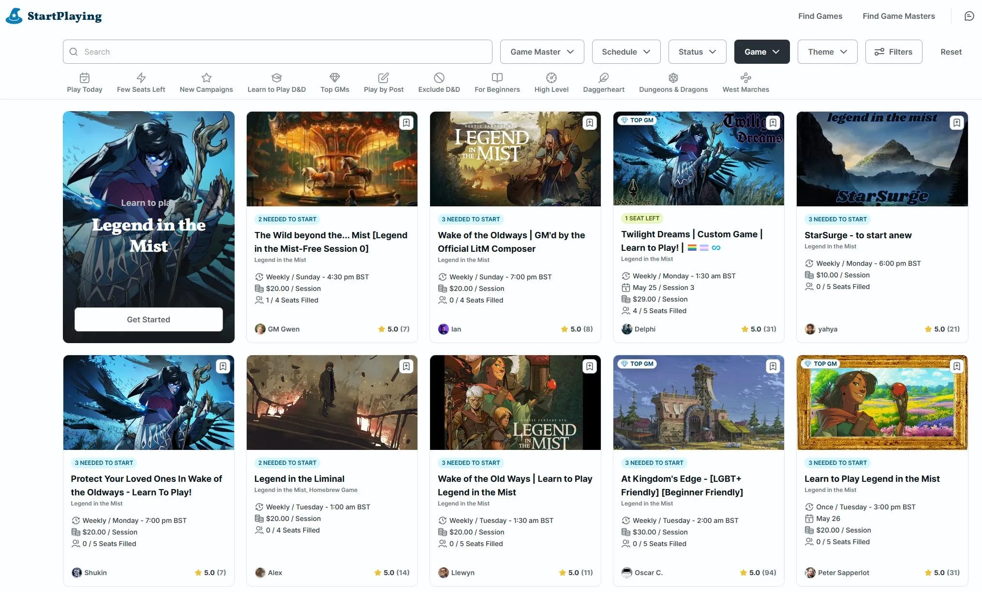Viewport: 982px width, 592px height.
Task: Bookmark Wake of the Old Ways | Learn card
Action: (590, 366)
